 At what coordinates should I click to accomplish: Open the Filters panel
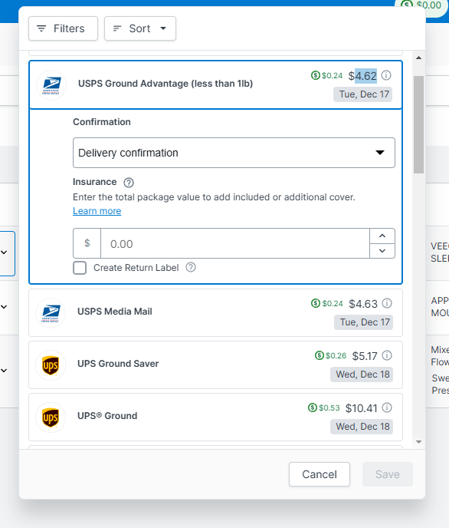63,28
